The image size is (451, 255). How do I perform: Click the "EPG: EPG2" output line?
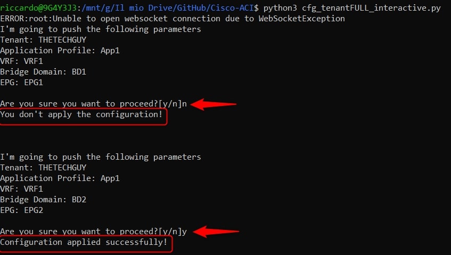point(21,210)
